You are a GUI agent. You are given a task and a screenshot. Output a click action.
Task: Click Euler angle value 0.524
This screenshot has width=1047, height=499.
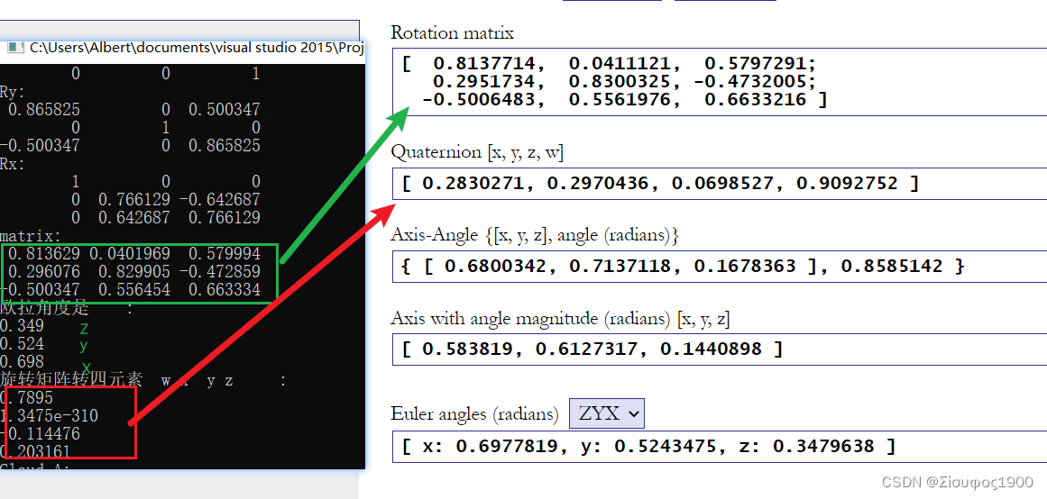(x=23, y=344)
